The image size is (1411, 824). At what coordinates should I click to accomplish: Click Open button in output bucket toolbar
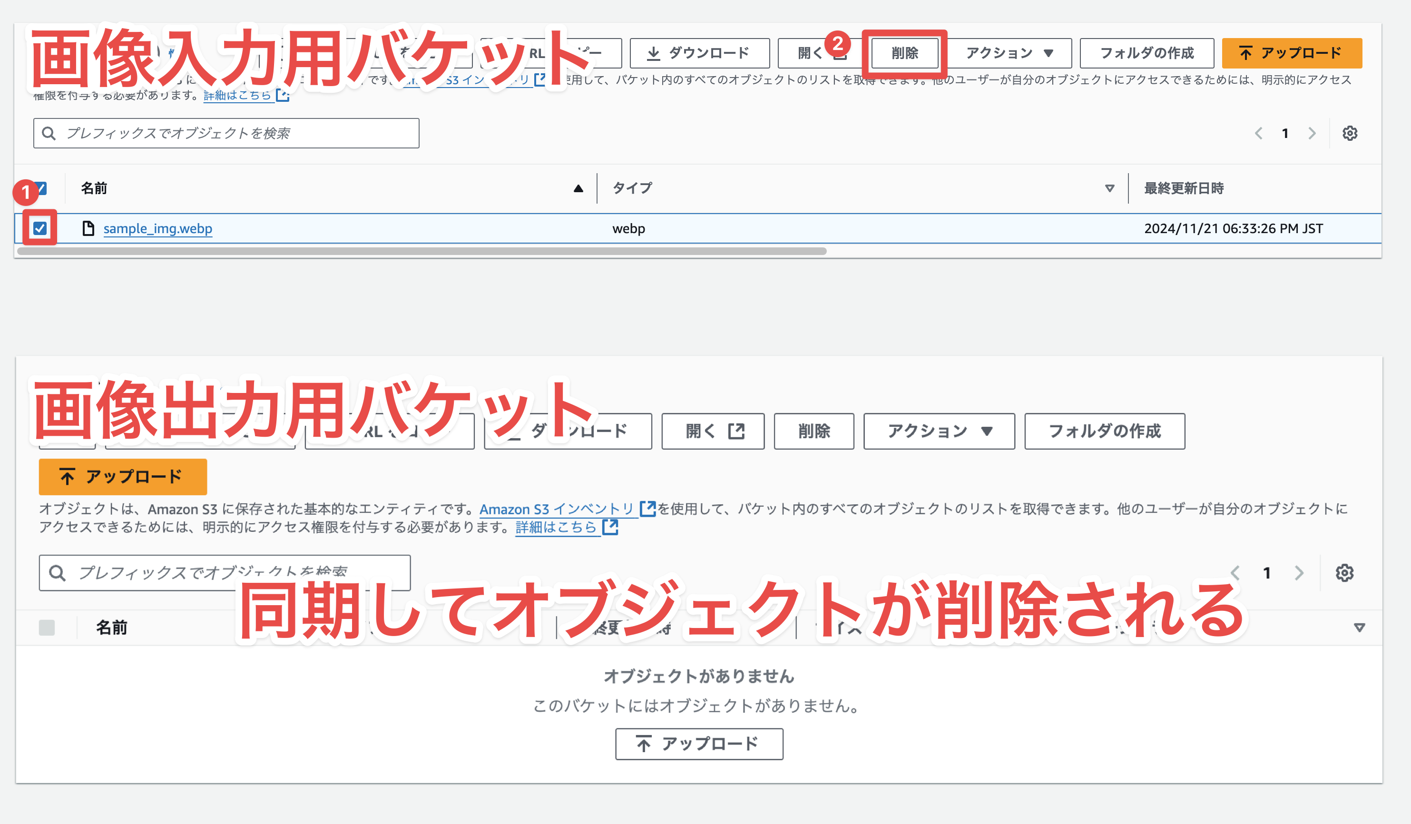(713, 431)
